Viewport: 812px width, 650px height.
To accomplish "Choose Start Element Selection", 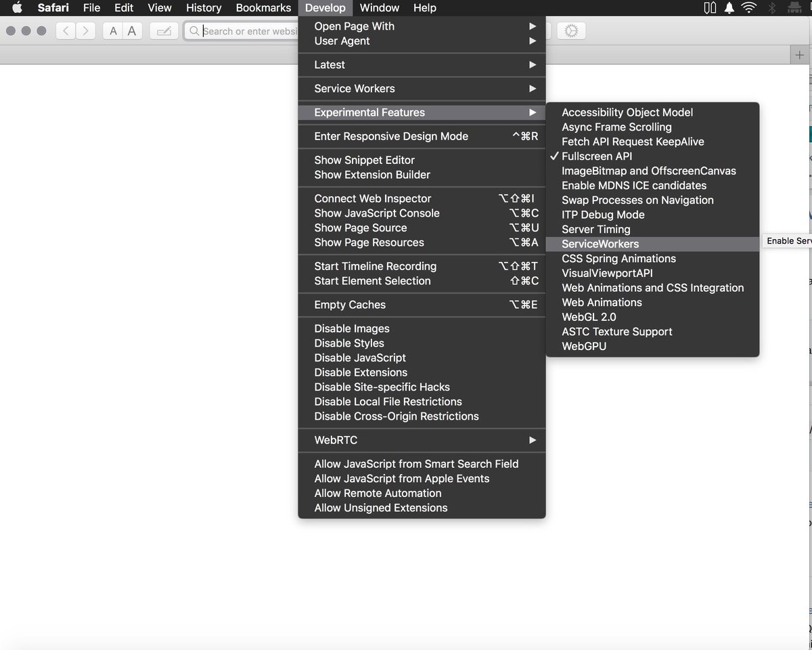I will (x=422, y=281).
